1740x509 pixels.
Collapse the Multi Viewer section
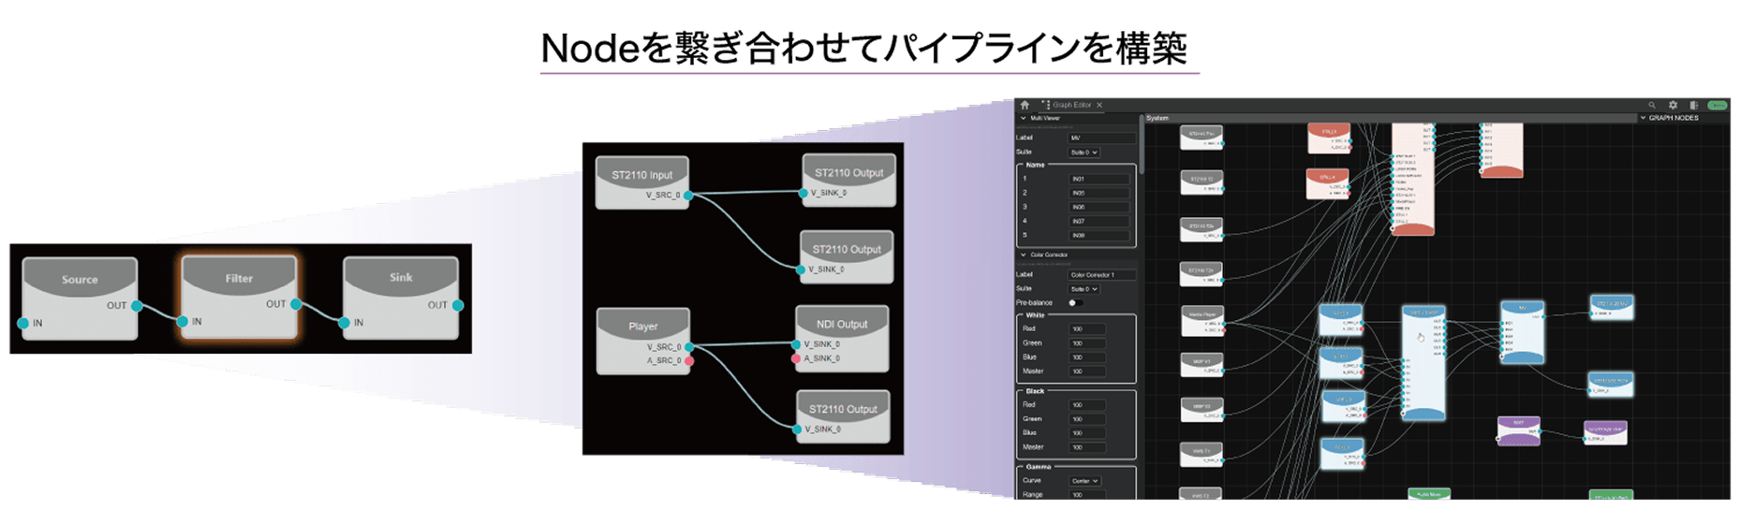coord(1023,119)
